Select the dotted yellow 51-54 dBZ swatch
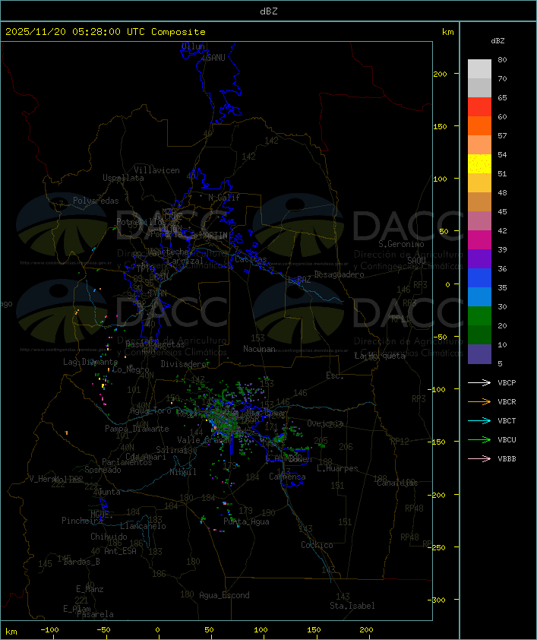 click(x=479, y=164)
